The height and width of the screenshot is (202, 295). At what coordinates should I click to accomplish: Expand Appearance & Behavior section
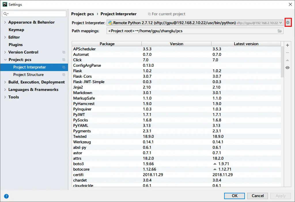5,22
